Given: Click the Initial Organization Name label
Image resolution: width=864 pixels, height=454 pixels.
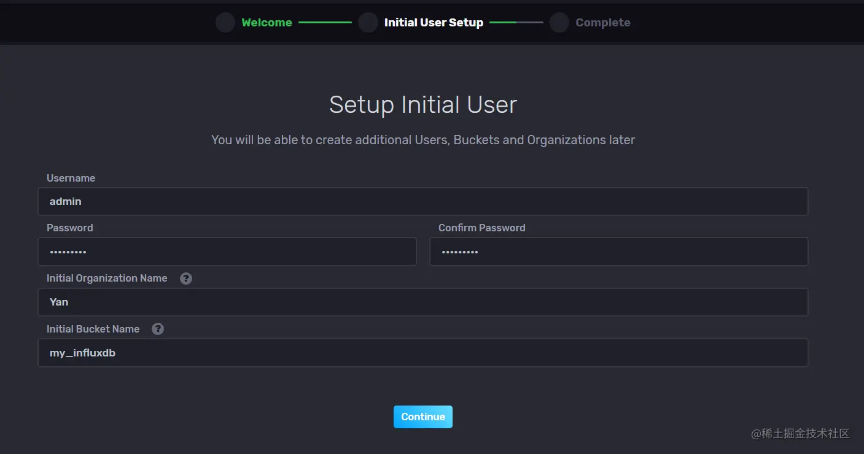Looking at the screenshot, I should pyautogui.click(x=107, y=278).
